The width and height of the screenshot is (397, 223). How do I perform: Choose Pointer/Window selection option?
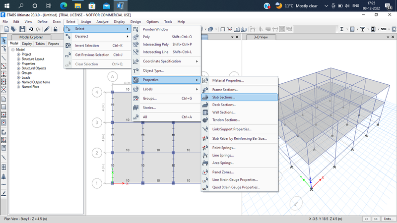click(167, 29)
